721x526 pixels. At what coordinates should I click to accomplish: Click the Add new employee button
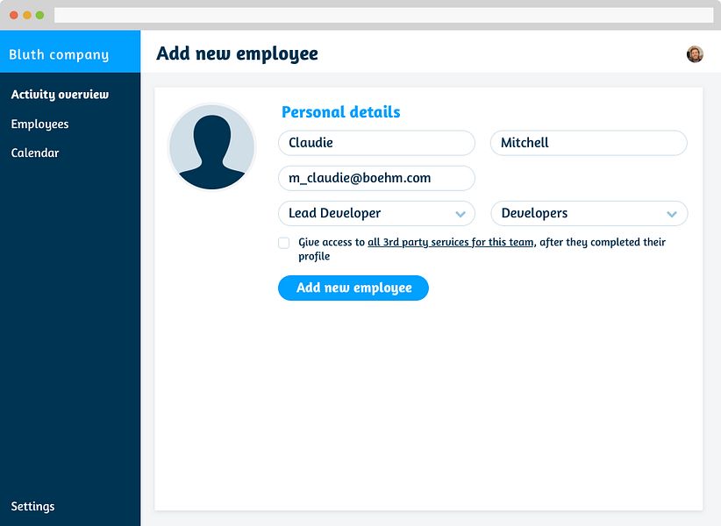[353, 288]
